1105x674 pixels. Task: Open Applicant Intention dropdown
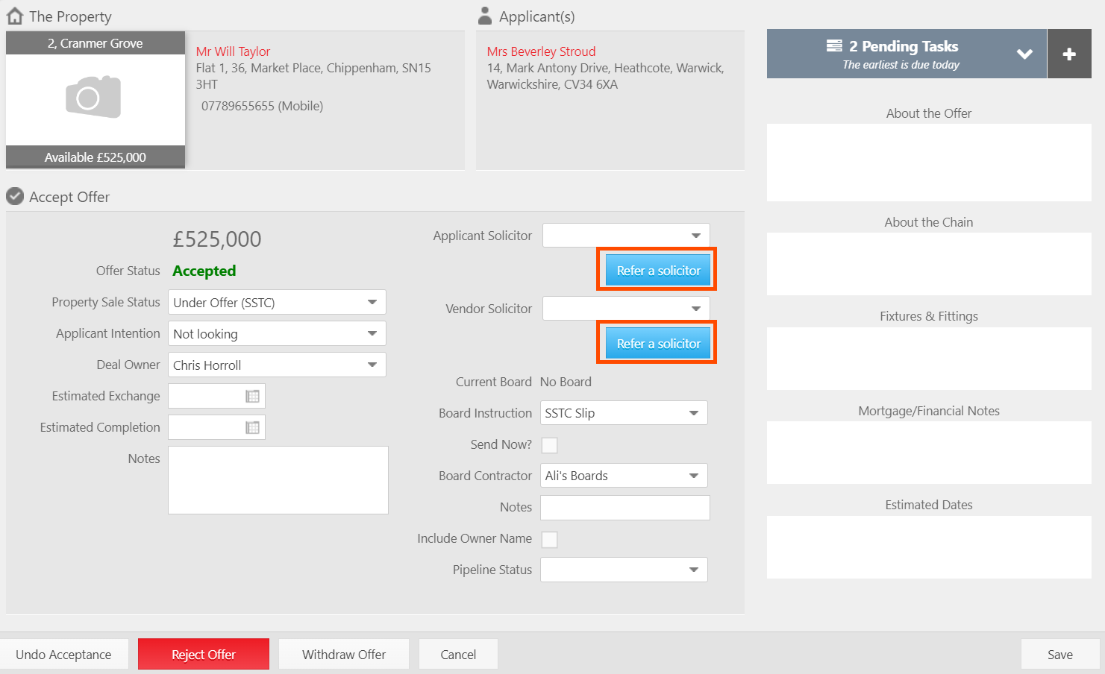click(x=277, y=333)
